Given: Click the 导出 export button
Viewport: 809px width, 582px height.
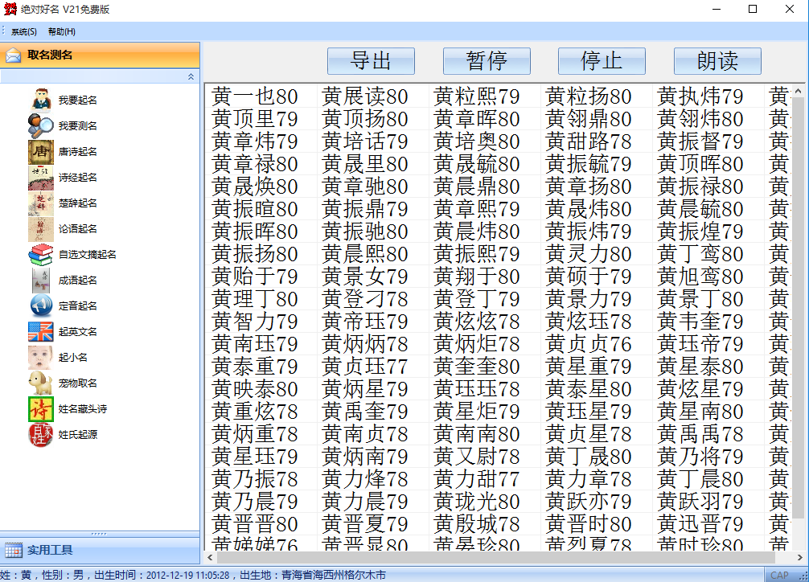Looking at the screenshot, I should (371, 61).
